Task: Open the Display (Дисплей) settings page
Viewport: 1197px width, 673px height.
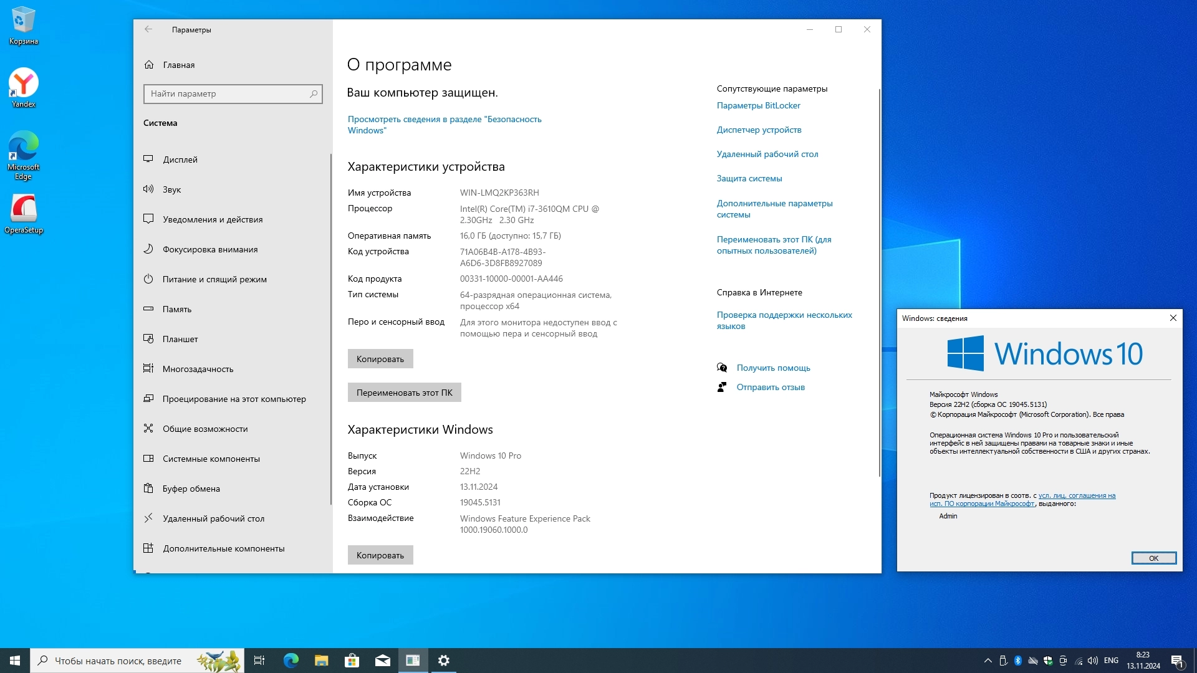Action: click(x=180, y=160)
